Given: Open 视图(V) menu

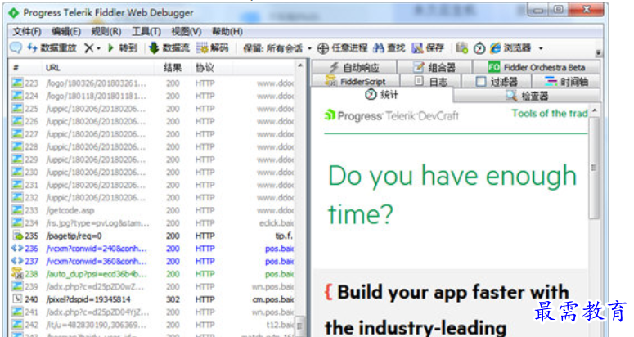Looking at the screenshot, I should (x=186, y=32).
